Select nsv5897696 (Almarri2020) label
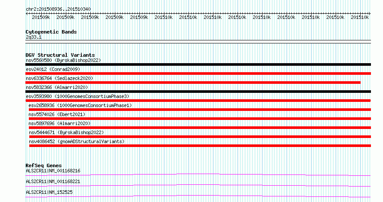Image resolution: width=383 pixels, height=202 pixels. [x=59, y=123]
